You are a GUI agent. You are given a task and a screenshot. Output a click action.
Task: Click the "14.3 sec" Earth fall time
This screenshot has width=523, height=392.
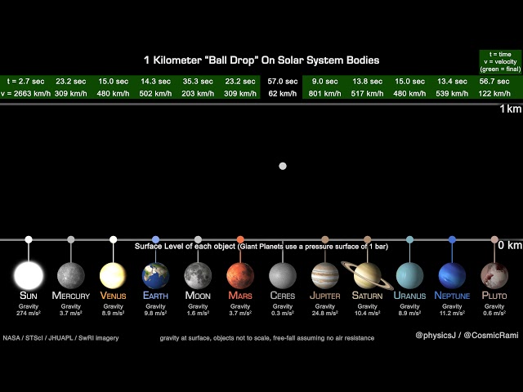coord(155,82)
